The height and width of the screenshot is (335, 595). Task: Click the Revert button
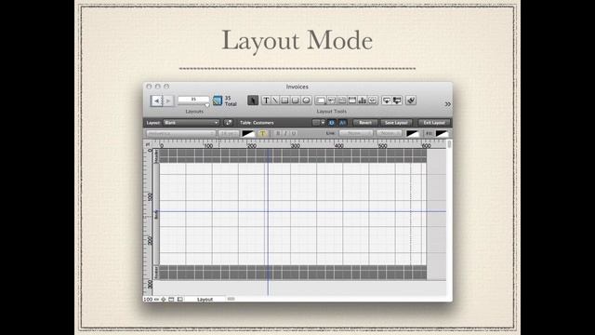365,122
